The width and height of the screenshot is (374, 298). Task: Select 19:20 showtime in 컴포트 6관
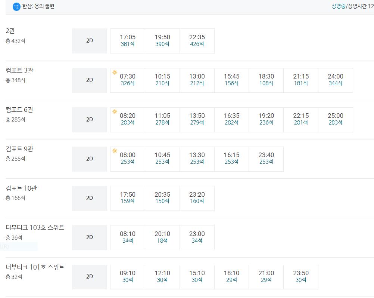click(266, 120)
